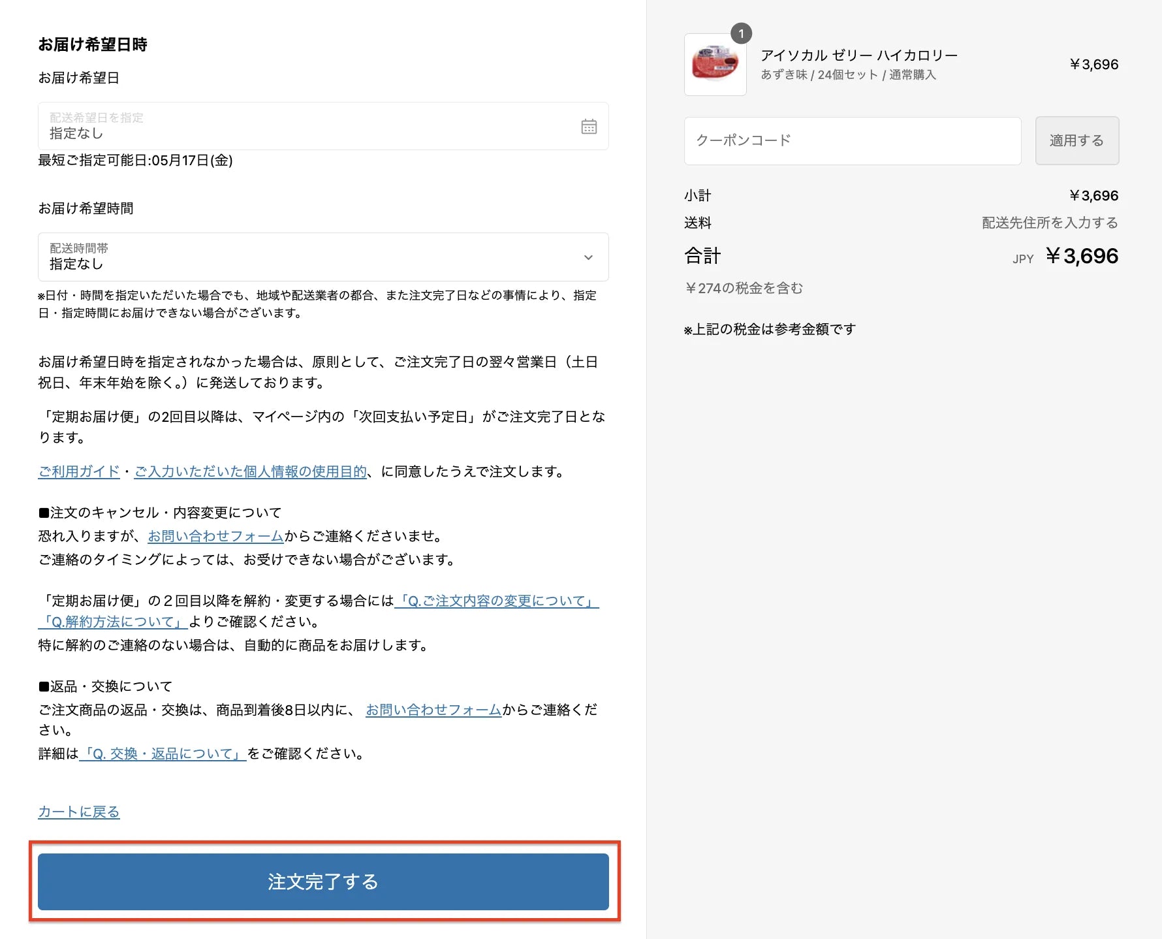Click the お届け希望日 date field

click(307, 127)
